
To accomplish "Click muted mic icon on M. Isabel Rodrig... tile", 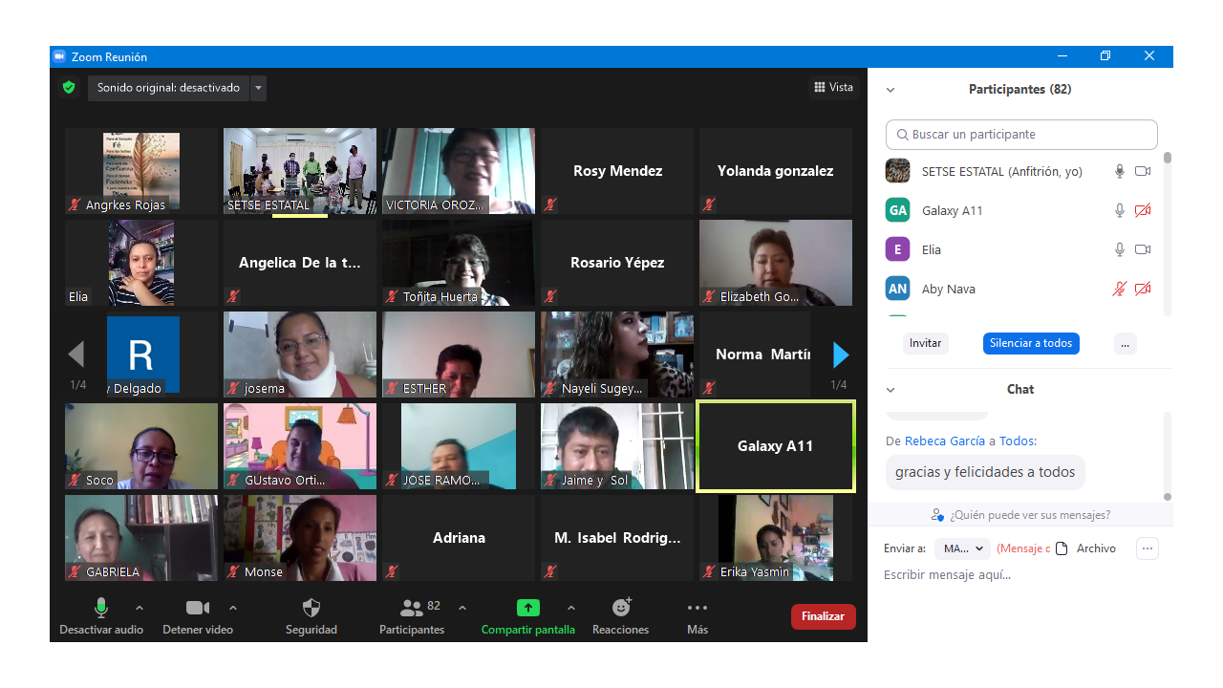I will pos(550,571).
